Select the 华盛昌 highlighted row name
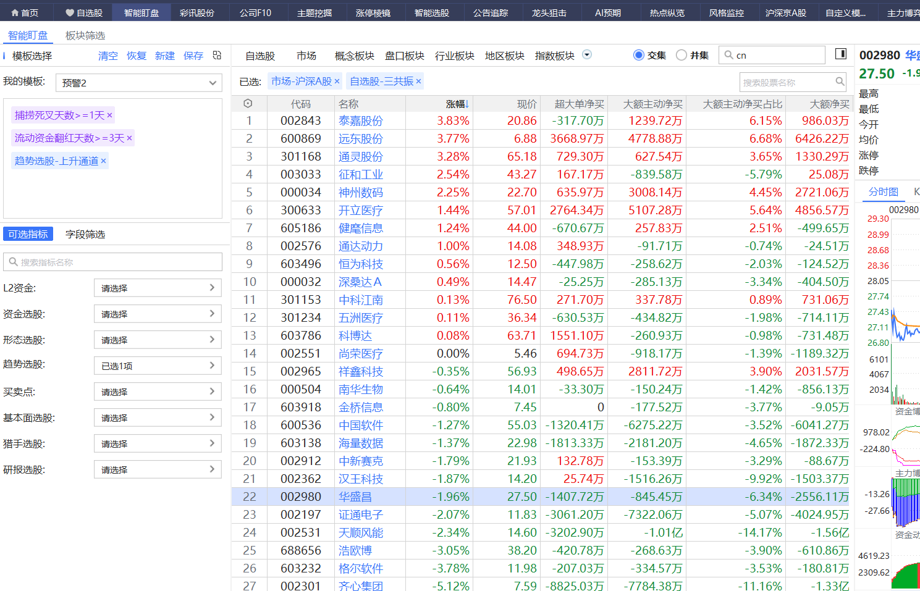920x591 pixels. 355,497
